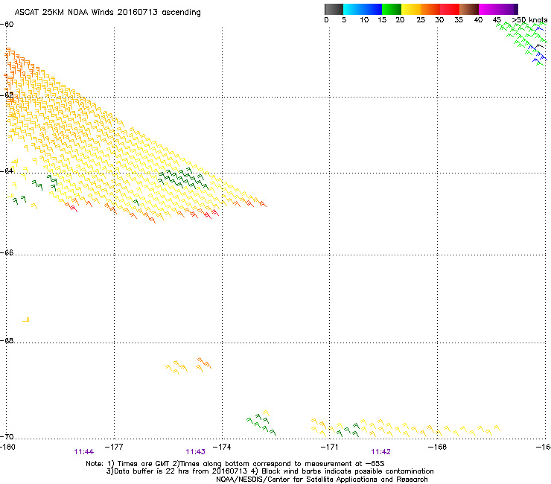This screenshot has height=484, width=551.
Task: Click the -70 latitude axis label
Action: coord(7,436)
